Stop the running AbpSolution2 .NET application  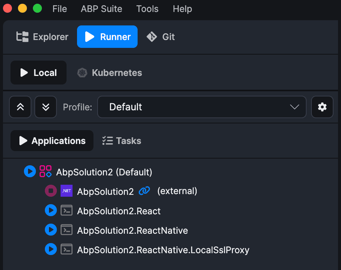pos(51,191)
